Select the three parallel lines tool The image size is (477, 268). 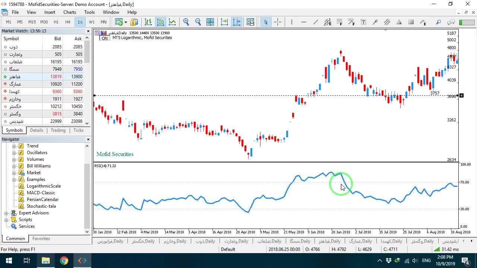point(387,22)
